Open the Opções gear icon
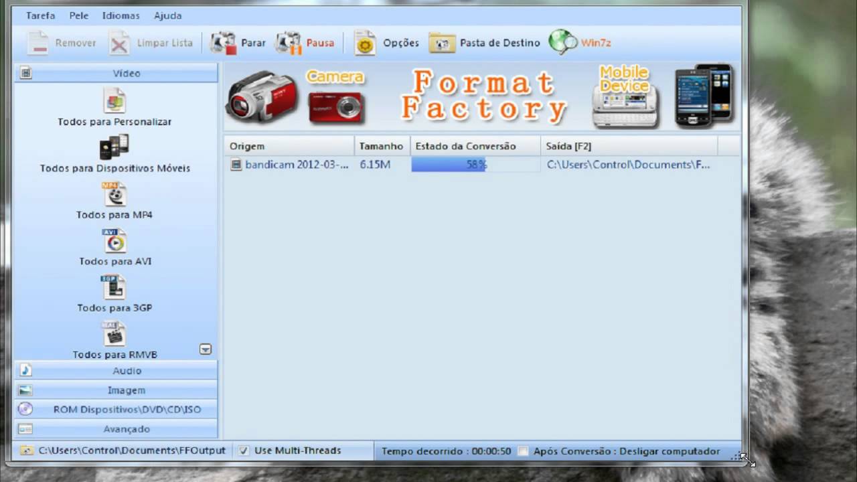 pyautogui.click(x=365, y=43)
